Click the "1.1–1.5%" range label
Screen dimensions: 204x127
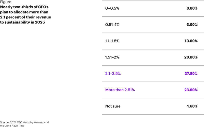(x=112, y=41)
